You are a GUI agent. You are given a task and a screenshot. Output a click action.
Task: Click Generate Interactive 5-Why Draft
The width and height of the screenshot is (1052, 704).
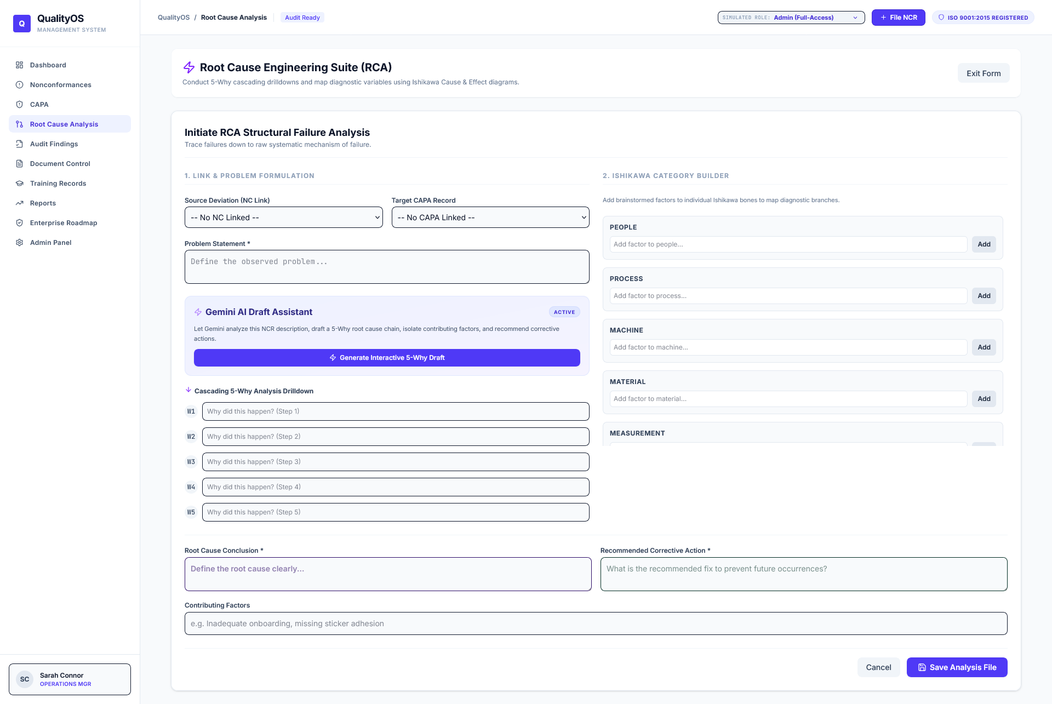point(387,358)
